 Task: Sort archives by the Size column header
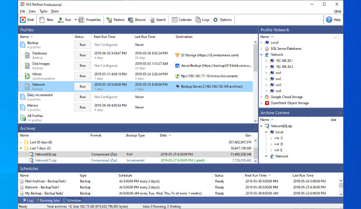click(247, 135)
